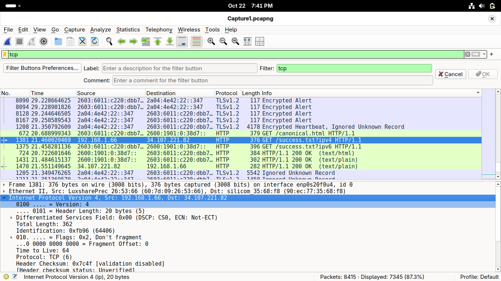Open the expert information status circle
This screenshot has width=501, height=281.
pyautogui.click(x=6, y=277)
